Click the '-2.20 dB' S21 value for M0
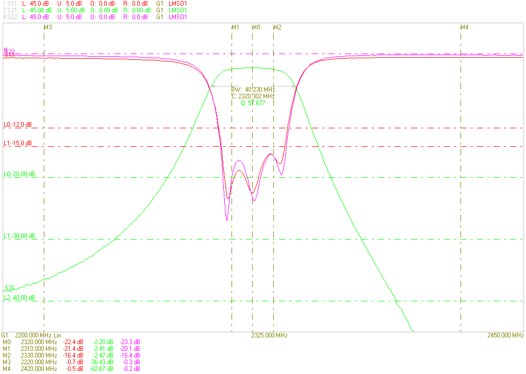 point(103,342)
